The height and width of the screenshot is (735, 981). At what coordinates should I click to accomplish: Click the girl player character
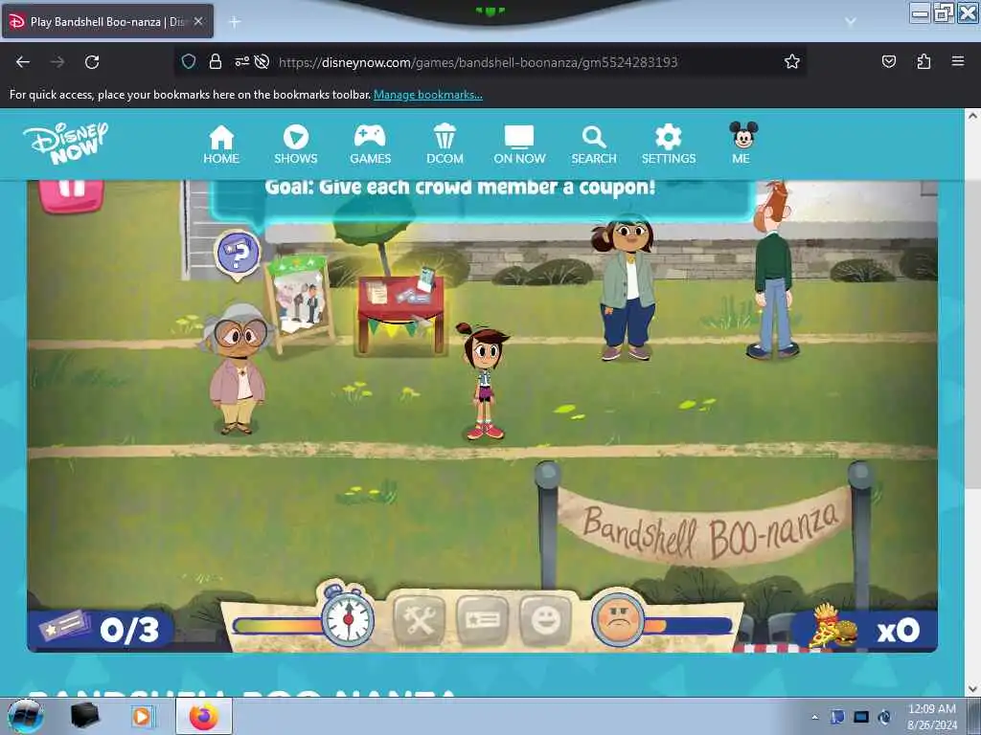coord(484,381)
